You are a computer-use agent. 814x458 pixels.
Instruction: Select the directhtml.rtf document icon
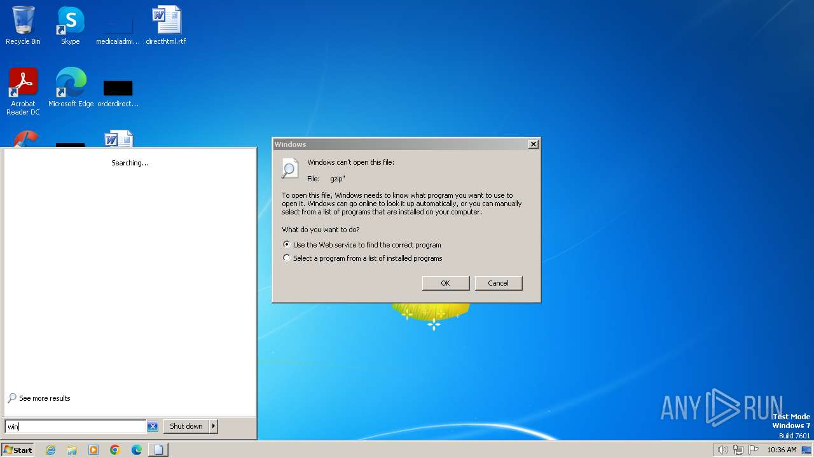tap(165, 25)
